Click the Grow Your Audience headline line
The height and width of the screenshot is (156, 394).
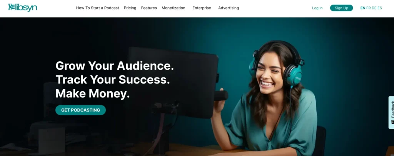(115, 66)
